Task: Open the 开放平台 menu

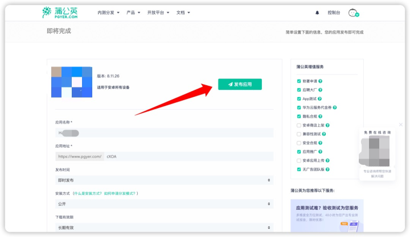Action: (x=158, y=13)
